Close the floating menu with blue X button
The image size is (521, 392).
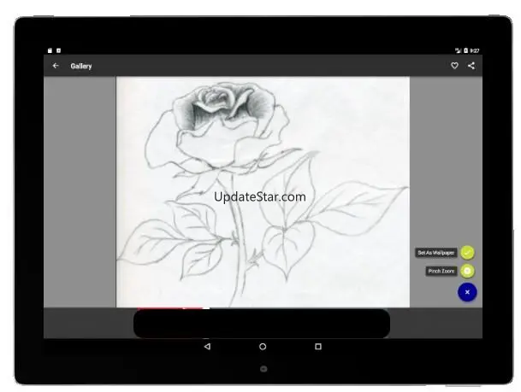(467, 292)
